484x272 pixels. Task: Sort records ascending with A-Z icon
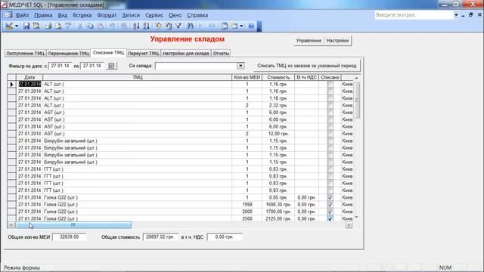click(136, 26)
